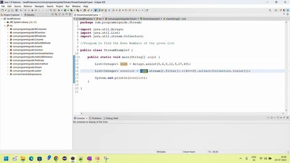Viewport: 290px width, 163px height.
Task: Switch to the Problems tab
Action: (x=96, y=118)
